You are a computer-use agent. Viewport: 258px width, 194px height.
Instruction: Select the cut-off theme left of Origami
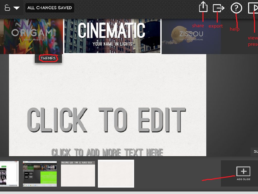pos(2,36)
